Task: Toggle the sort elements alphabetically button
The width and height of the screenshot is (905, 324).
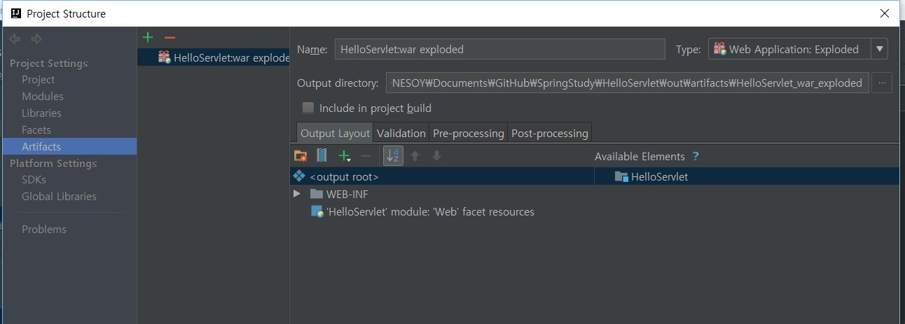Action: [393, 155]
